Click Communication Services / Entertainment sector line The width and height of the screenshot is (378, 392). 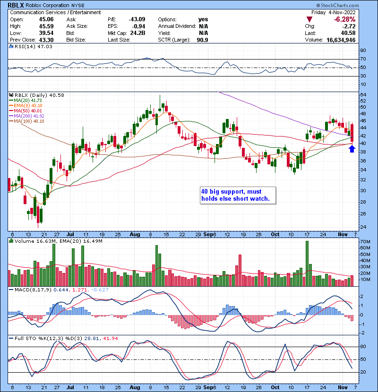(55, 12)
